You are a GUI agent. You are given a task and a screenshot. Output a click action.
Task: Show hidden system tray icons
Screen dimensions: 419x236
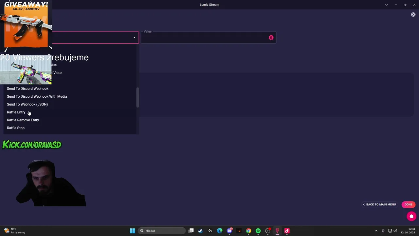tap(376, 231)
